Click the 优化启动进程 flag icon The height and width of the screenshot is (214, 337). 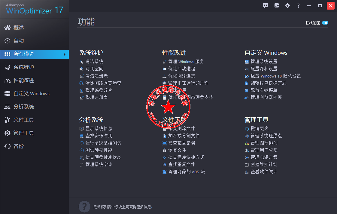coord(164,69)
